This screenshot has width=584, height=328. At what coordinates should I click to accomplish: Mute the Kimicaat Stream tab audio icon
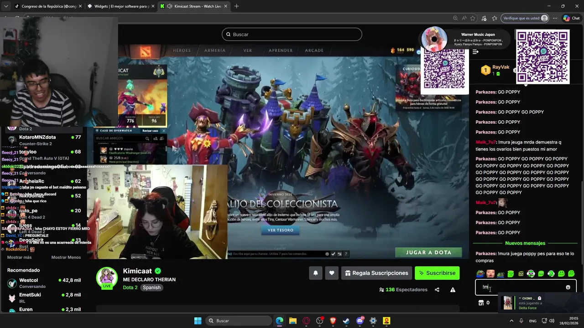(x=169, y=6)
